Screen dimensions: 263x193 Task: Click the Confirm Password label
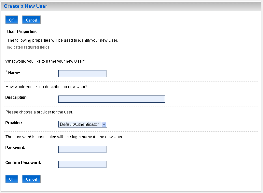(x=23, y=162)
